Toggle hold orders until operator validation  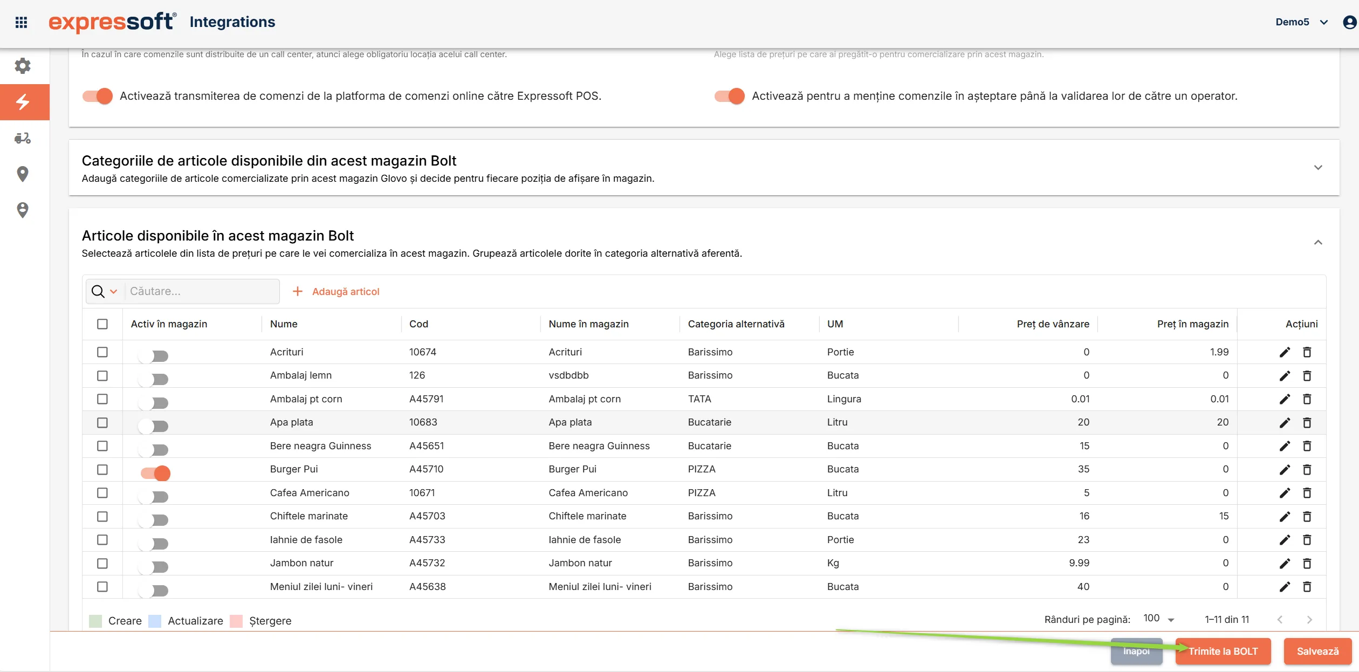[730, 96]
